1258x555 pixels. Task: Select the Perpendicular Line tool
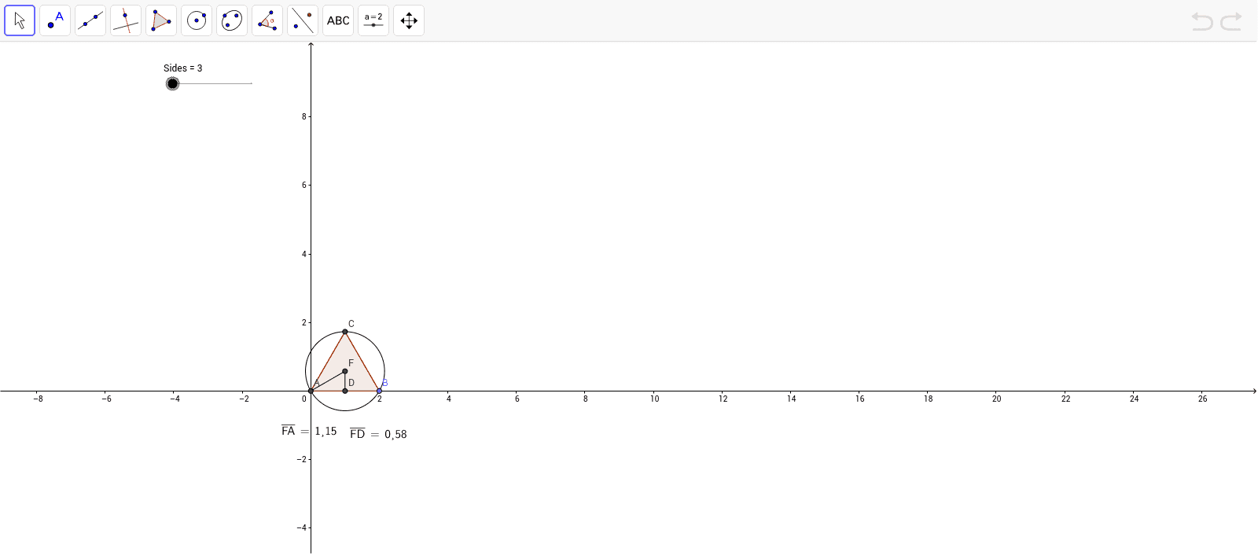click(126, 20)
